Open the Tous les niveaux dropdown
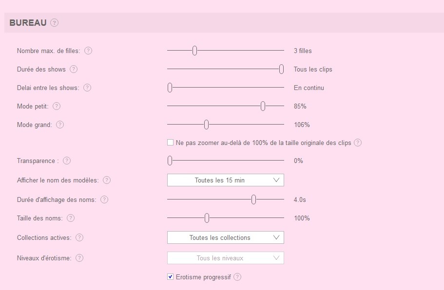This screenshot has height=290, width=444. tap(225, 258)
